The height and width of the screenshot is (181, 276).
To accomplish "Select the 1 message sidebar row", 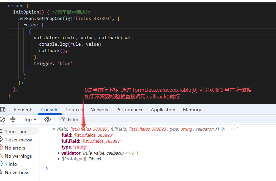I will coord(19,132).
